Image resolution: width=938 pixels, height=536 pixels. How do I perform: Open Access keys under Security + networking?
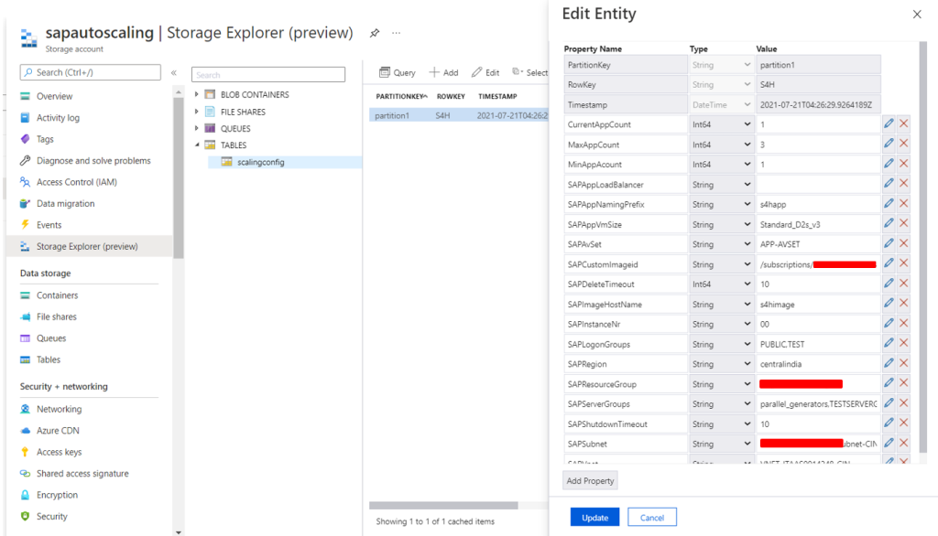(x=59, y=453)
